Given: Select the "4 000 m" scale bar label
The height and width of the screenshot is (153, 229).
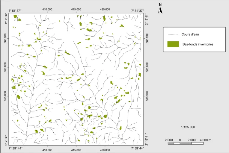Looking at the screenshot, I should coord(206,140).
